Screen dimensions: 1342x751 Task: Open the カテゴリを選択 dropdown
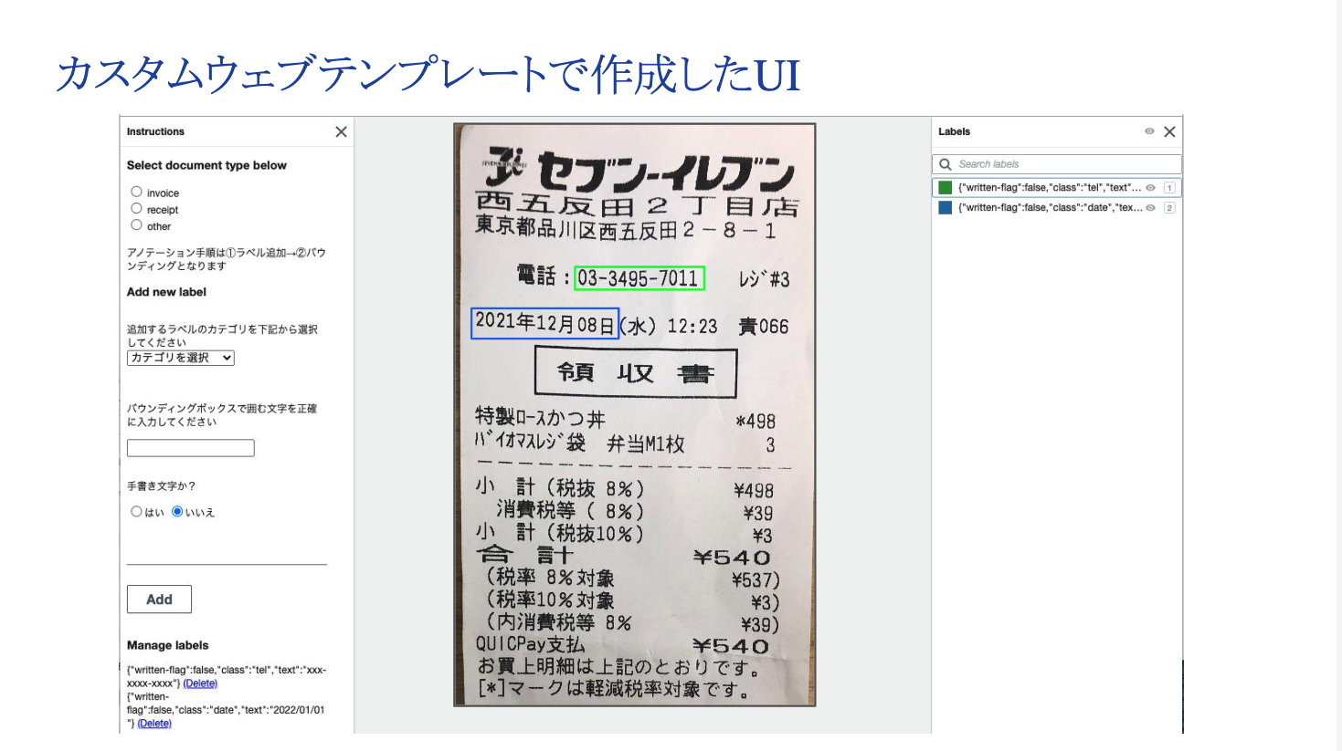[181, 358]
